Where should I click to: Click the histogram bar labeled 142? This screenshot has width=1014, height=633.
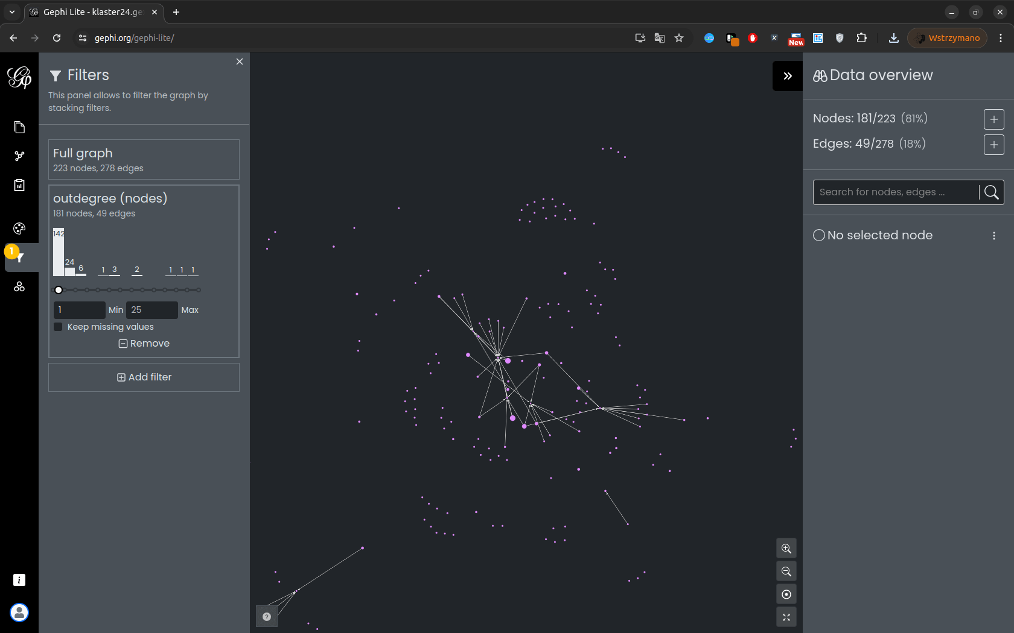click(59, 252)
